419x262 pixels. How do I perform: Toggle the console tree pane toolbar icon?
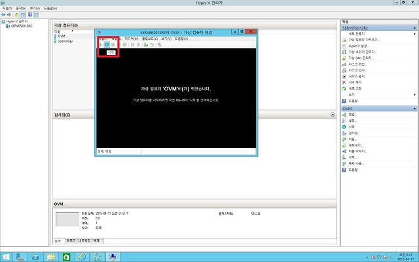[23, 14]
